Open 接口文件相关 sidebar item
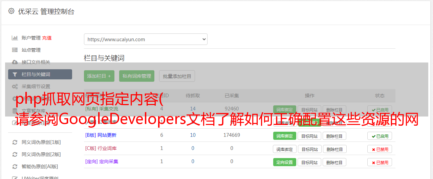 [x=36, y=62]
